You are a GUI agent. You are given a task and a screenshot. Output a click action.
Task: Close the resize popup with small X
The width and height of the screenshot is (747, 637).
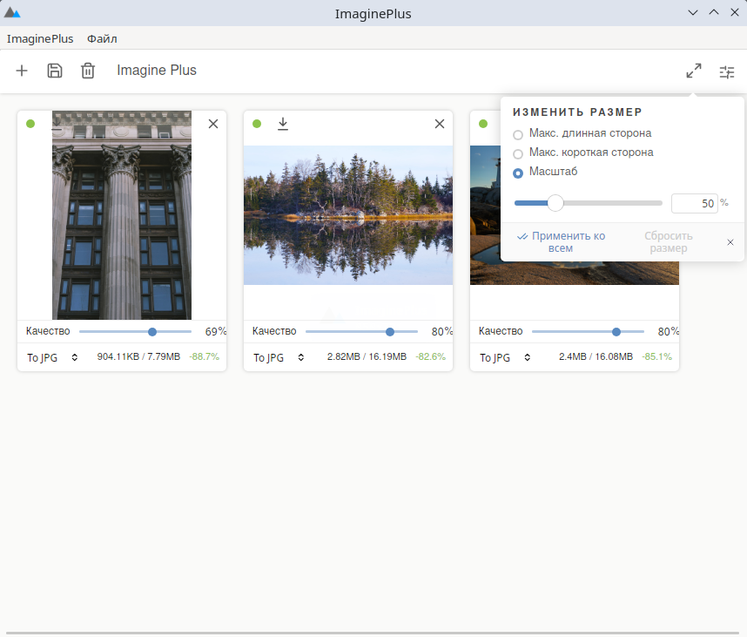tap(730, 242)
